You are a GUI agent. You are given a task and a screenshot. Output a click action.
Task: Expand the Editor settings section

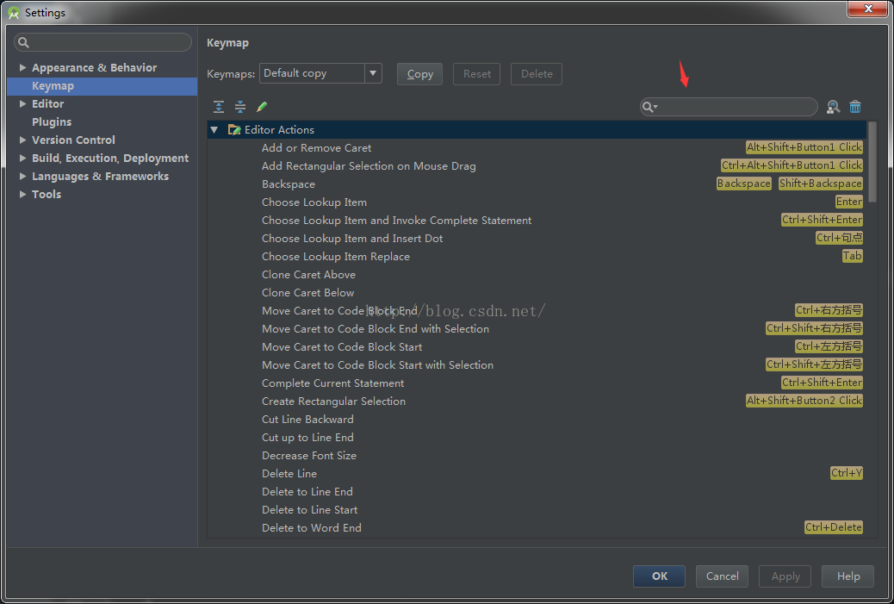pos(22,103)
